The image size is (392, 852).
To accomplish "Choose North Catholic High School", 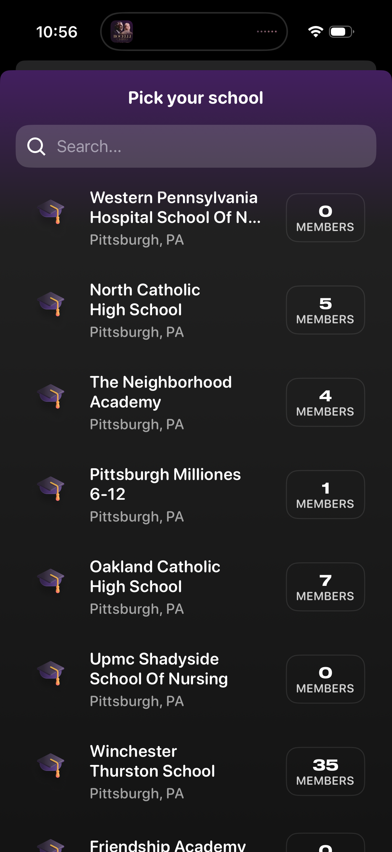I will (145, 300).
